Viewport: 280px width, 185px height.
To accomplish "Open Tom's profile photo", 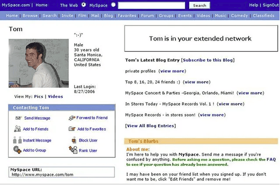I will click(x=39, y=64).
